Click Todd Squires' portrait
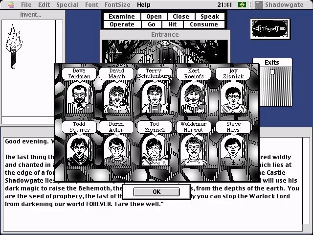 pos(80,151)
